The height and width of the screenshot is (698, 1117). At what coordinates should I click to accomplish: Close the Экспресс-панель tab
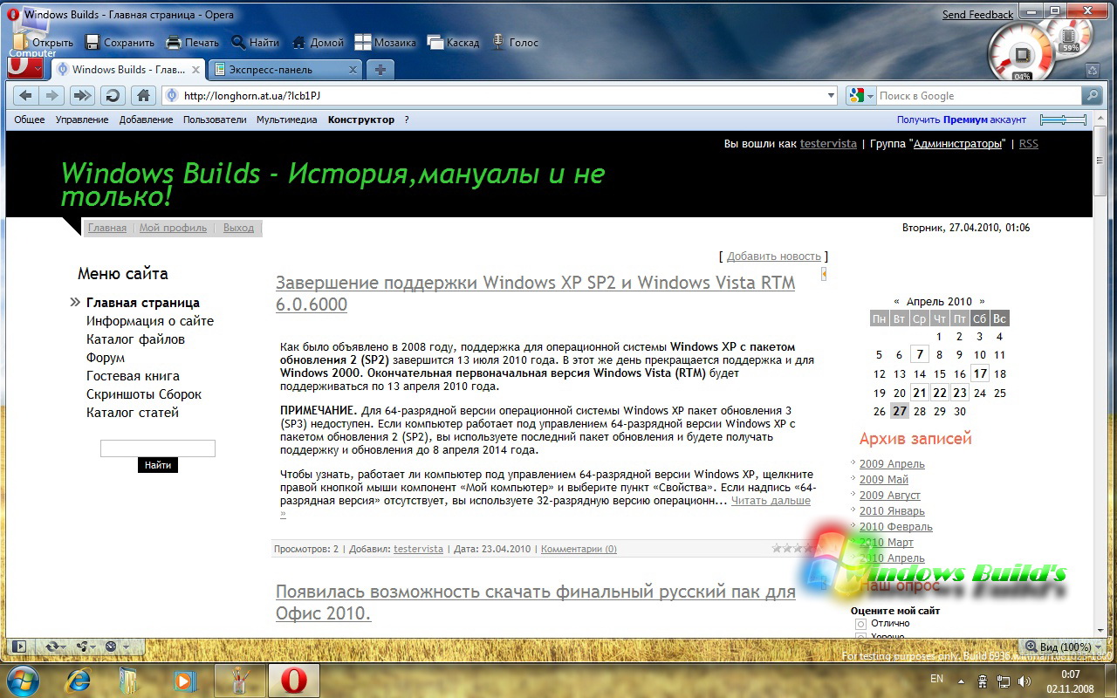click(353, 70)
